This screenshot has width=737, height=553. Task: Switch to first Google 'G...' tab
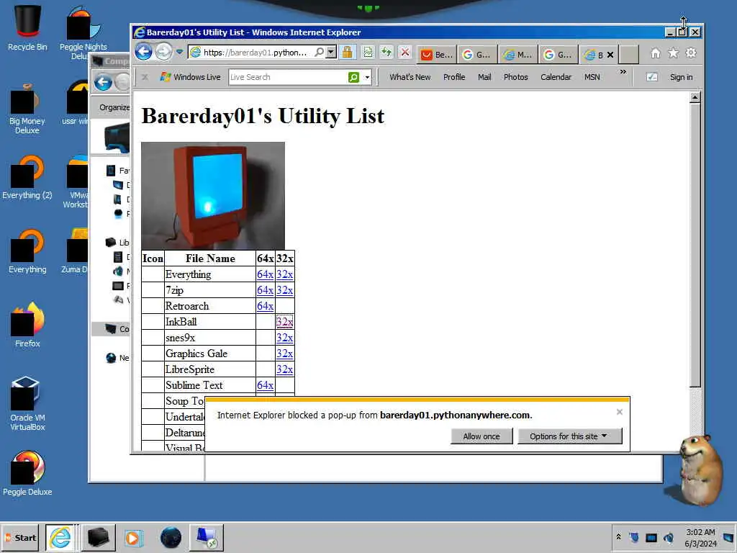(476, 55)
